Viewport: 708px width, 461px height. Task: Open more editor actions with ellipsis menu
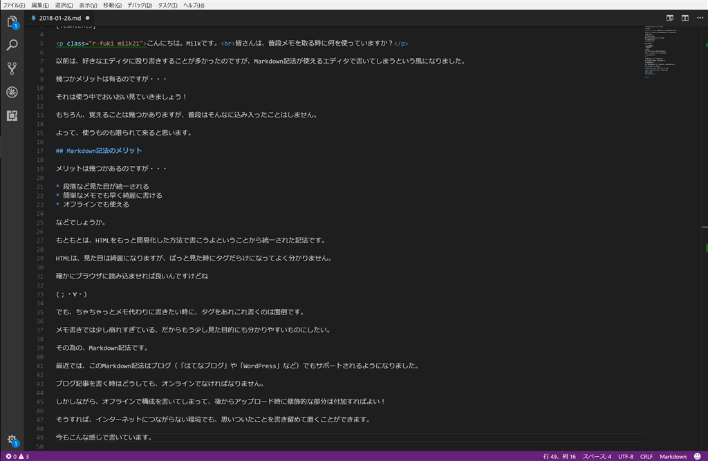pos(700,19)
